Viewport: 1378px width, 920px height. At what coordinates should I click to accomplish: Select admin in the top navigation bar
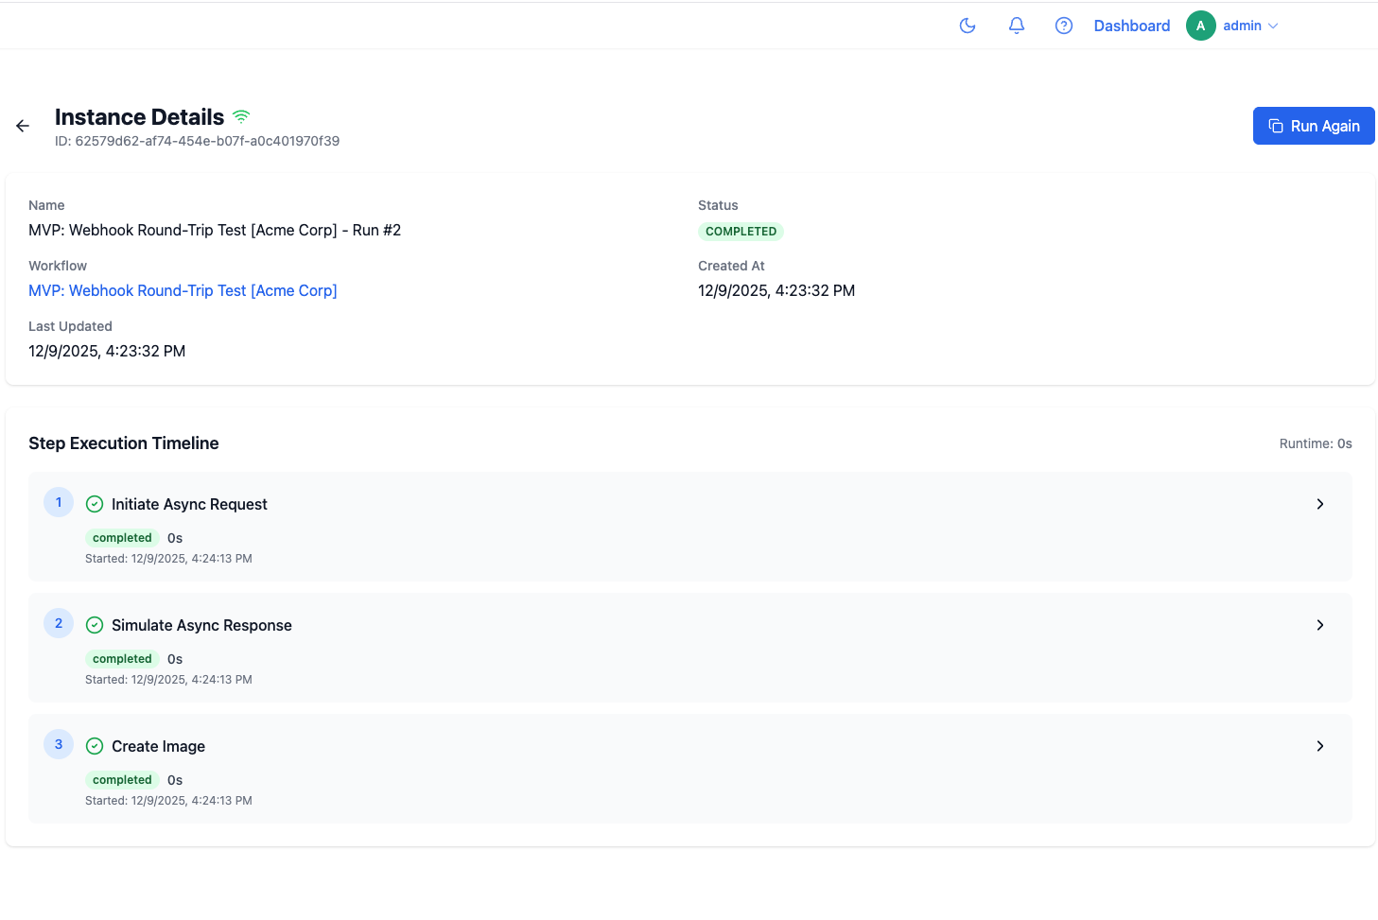click(1241, 26)
